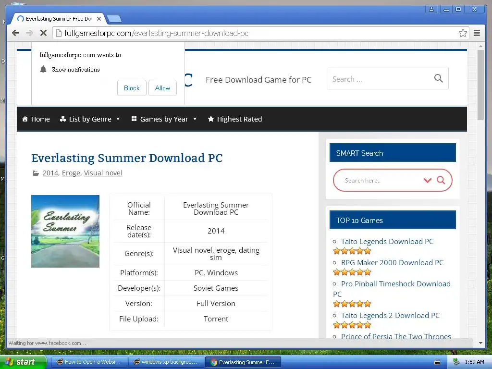Screen dimensions: 492x369
Task: Click the List by Genre icon
Action: pyautogui.click(x=63, y=119)
